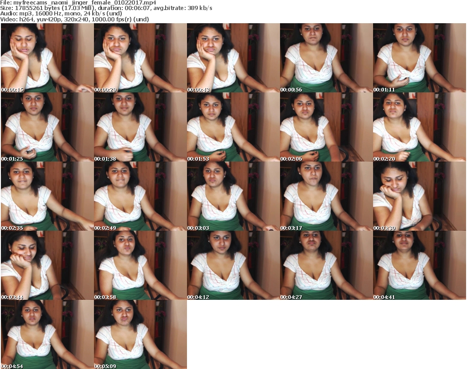The width and height of the screenshot is (467, 369).
Task: Pick the frame stamped 00:03:03
Action: tap(233, 196)
